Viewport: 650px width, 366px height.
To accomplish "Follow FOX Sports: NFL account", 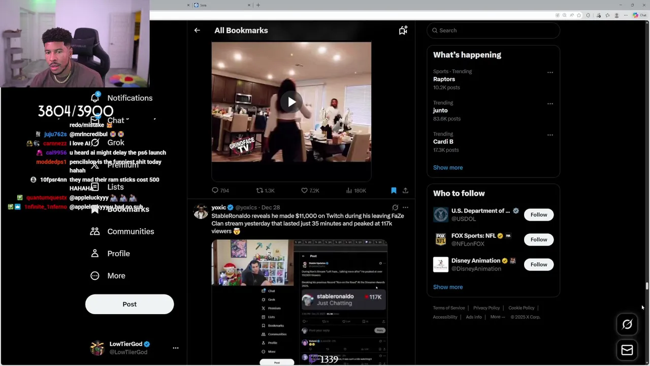I will 539,239.
